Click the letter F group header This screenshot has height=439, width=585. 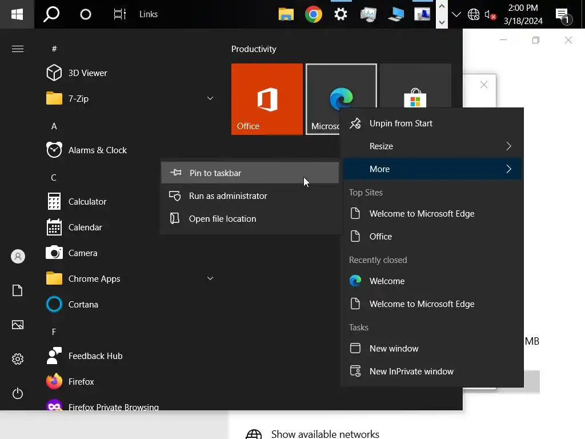pos(54,332)
